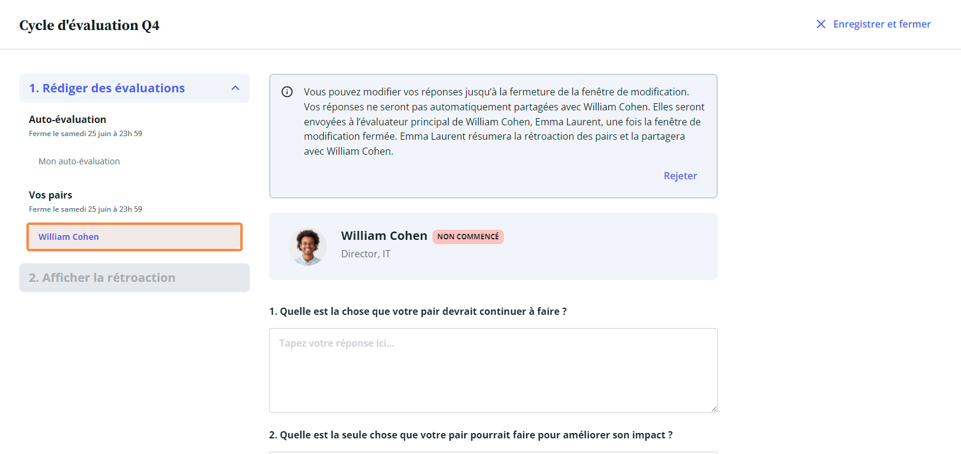Image resolution: width=961 pixels, height=454 pixels.
Task: Dismiss the notice with Rejeter
Action: tap(680, 176)
